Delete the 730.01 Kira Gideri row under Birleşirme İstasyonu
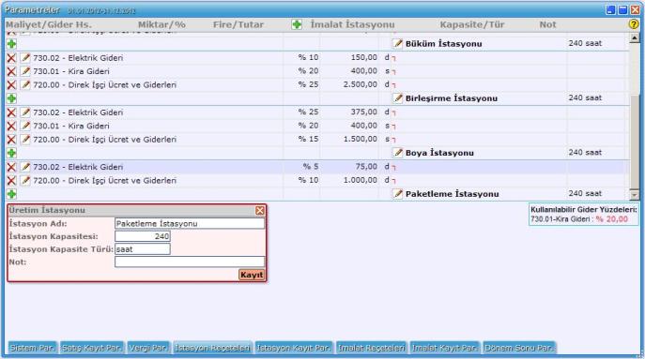The image size is (645, 359). (11, 127)
